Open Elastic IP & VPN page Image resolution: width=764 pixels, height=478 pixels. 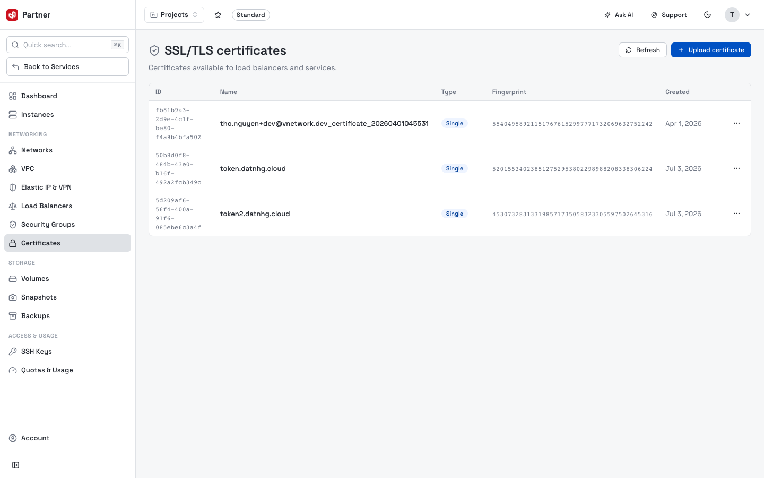(x=67, y=187)
